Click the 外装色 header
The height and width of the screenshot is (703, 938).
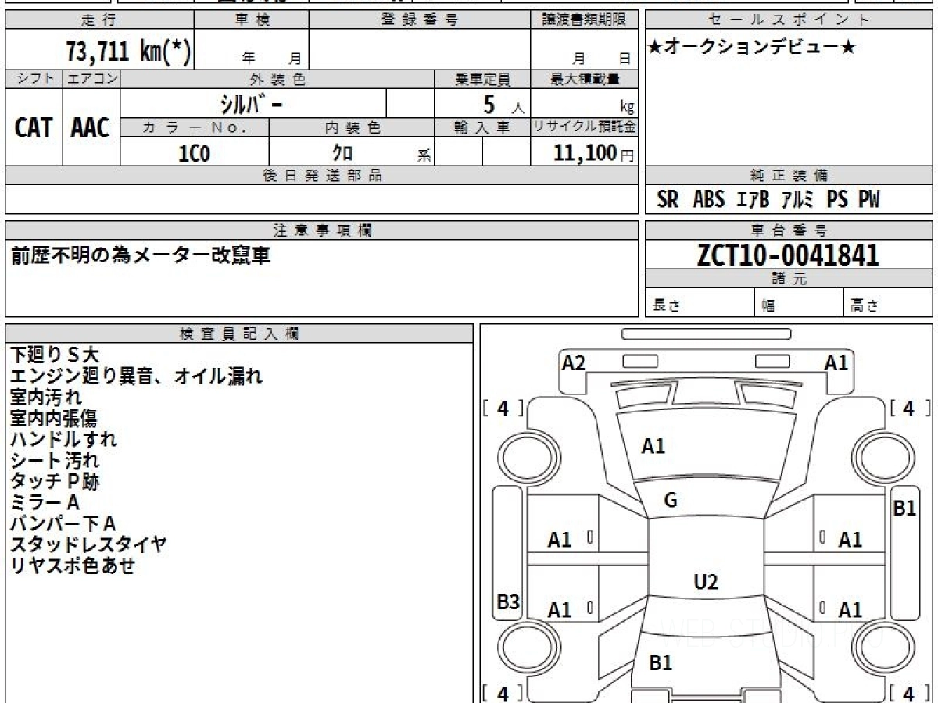pyautogui.click(x=277, y=79)
